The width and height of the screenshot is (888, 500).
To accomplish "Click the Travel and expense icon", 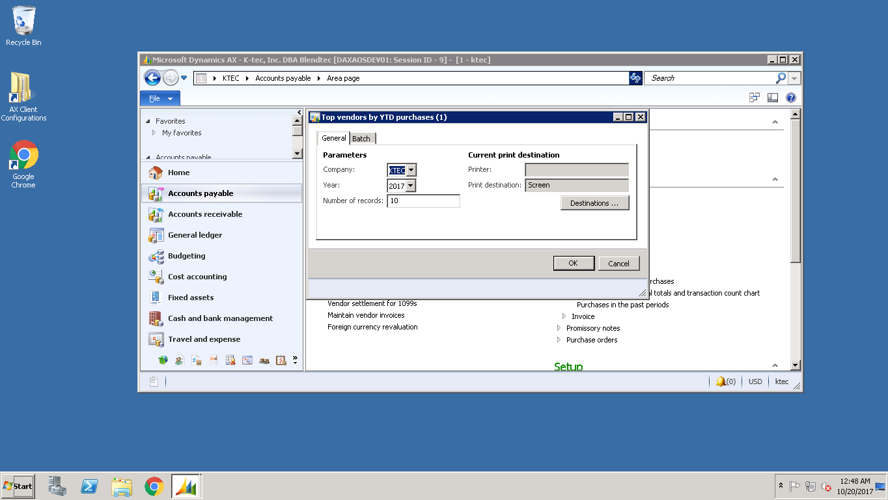I will [x=156, y=339].
